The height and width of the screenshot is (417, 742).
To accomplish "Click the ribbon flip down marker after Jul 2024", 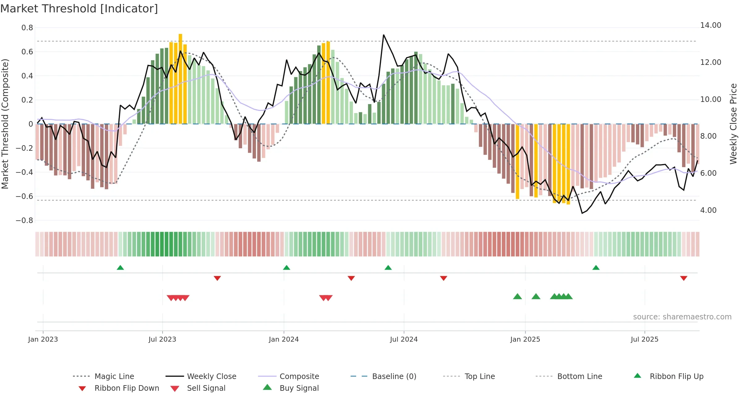I will point(444,278).
